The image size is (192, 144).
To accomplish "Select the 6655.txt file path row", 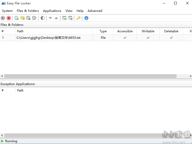I will click(x=48, y=38).
